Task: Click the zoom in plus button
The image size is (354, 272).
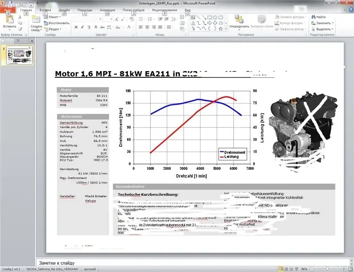Action: (344, 269)
